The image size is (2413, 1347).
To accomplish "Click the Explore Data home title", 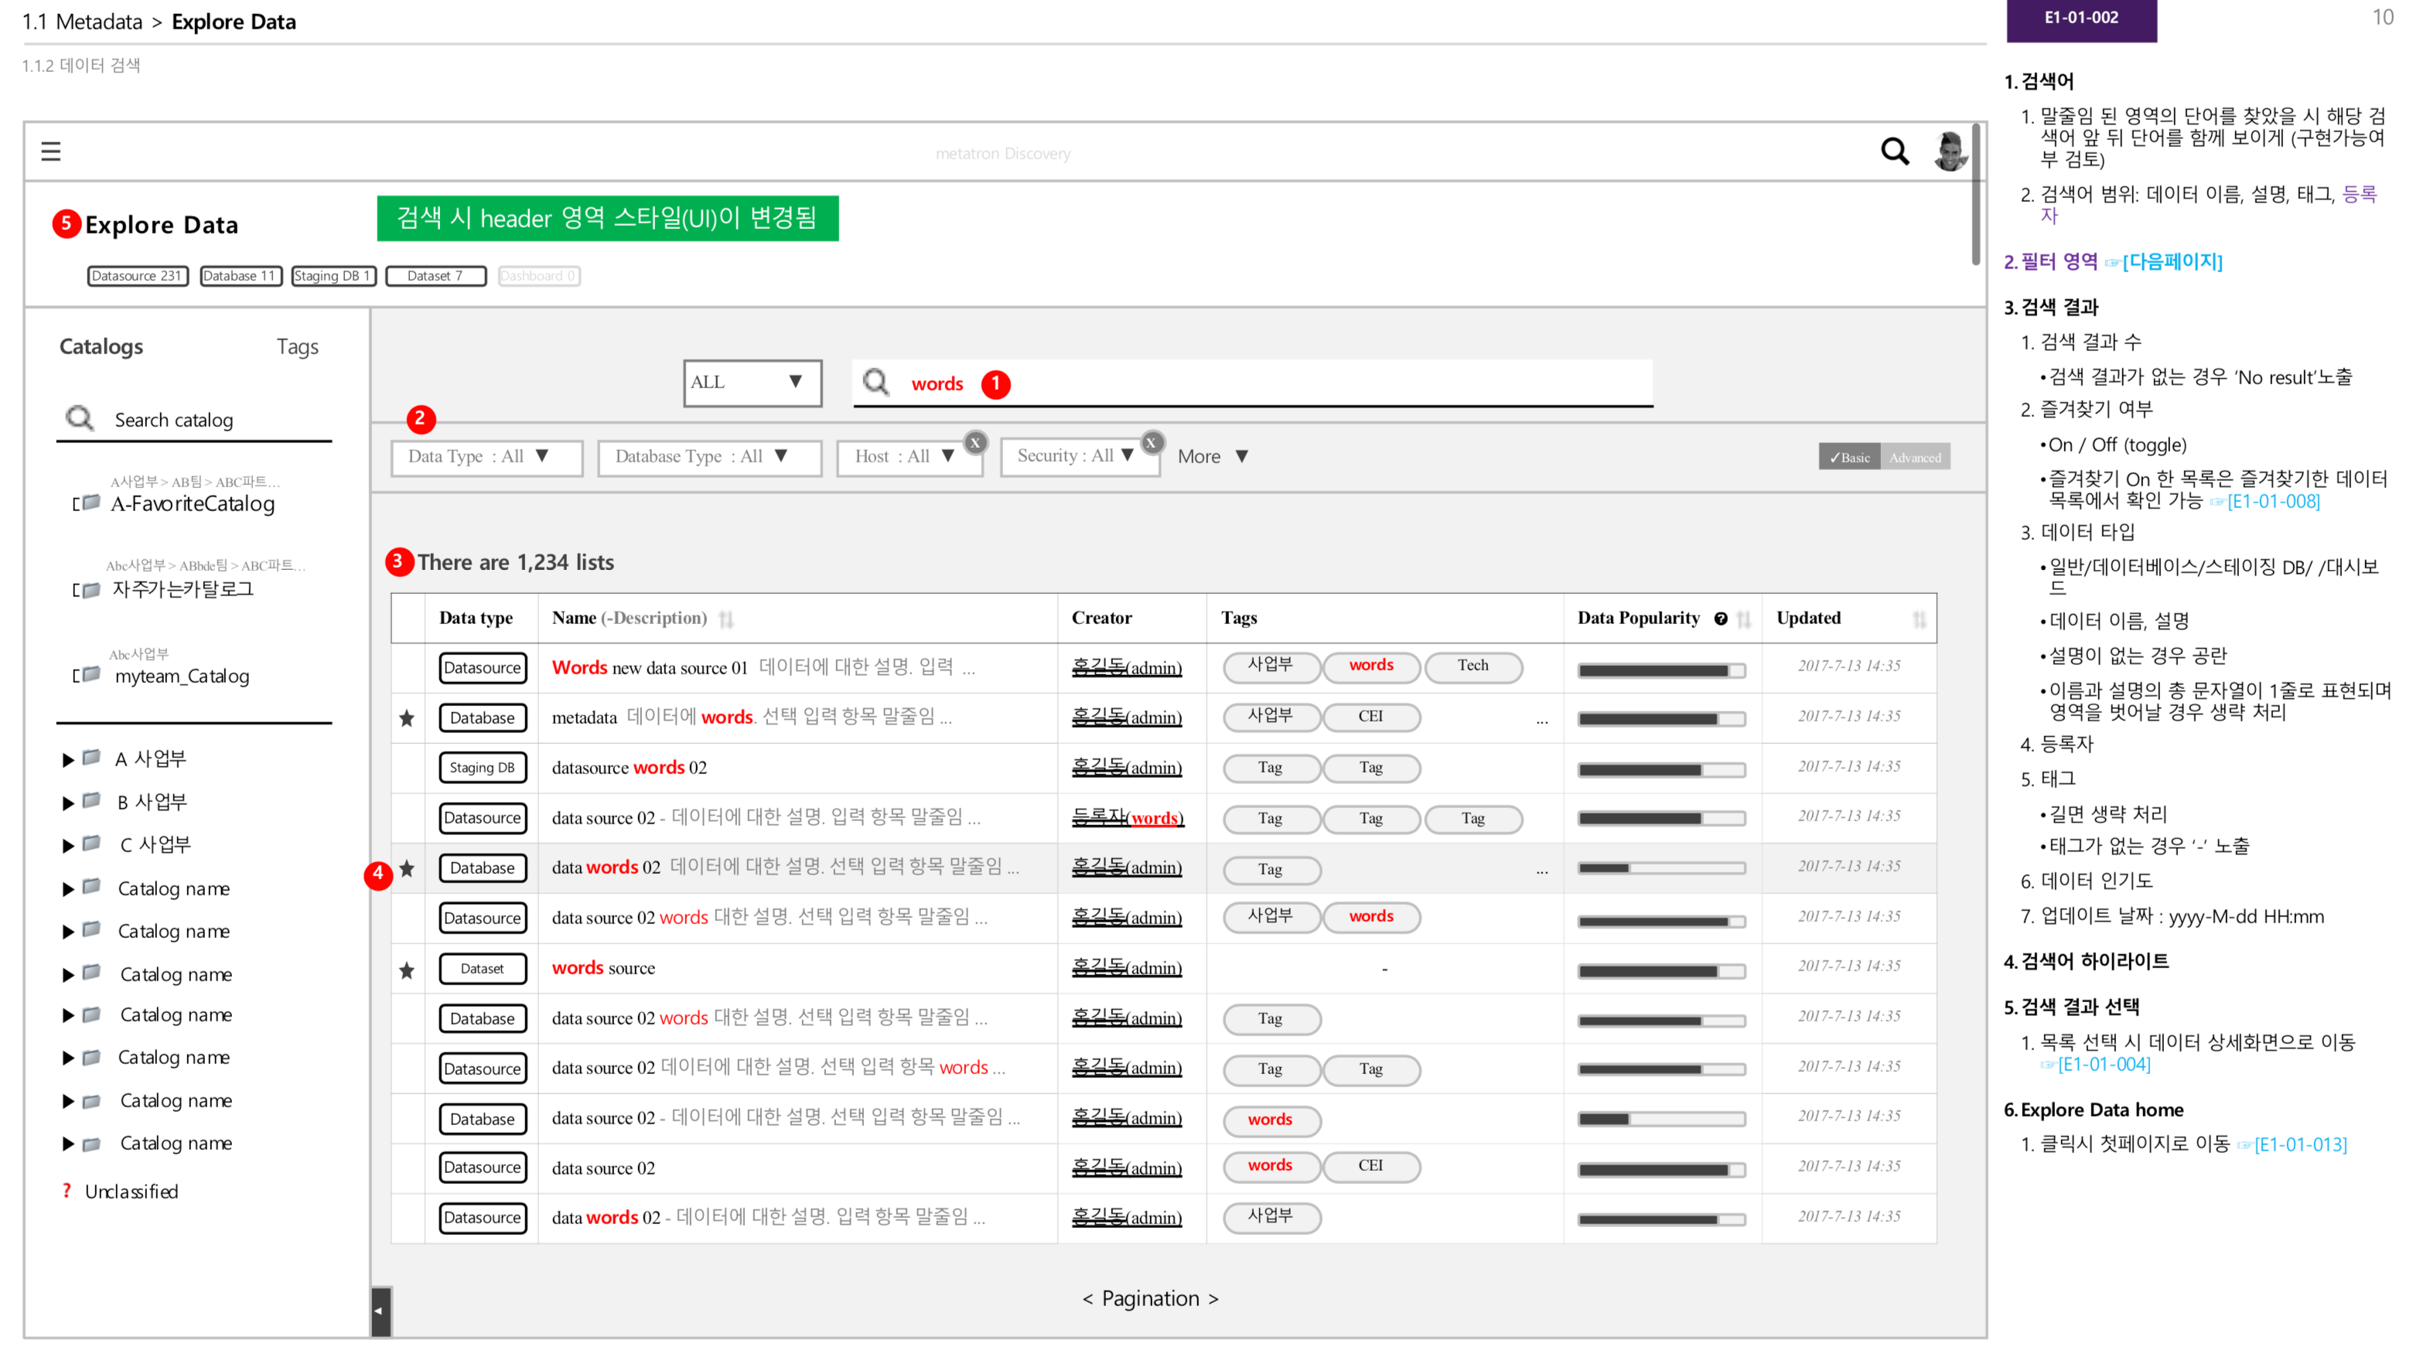I will [162, 225].
